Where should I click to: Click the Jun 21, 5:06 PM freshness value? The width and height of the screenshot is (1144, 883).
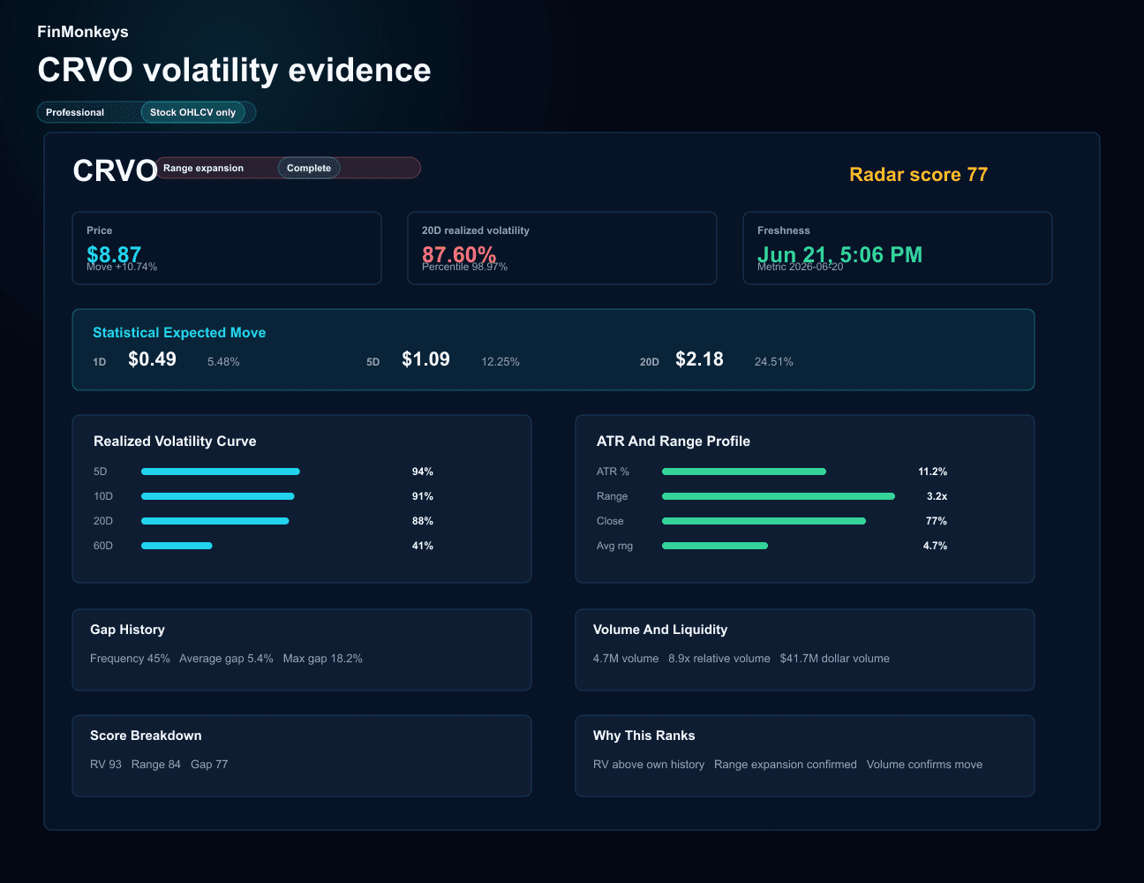[839, 254]
